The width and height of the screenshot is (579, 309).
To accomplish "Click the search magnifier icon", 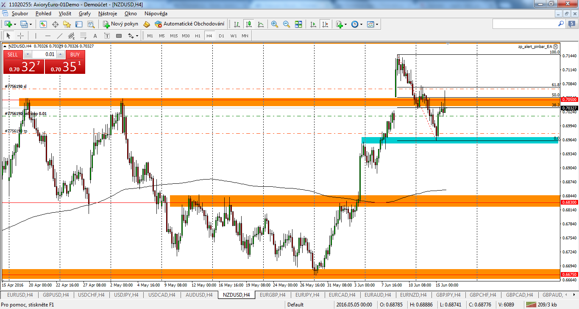I will pyautogui.click(x=561, y=24).
